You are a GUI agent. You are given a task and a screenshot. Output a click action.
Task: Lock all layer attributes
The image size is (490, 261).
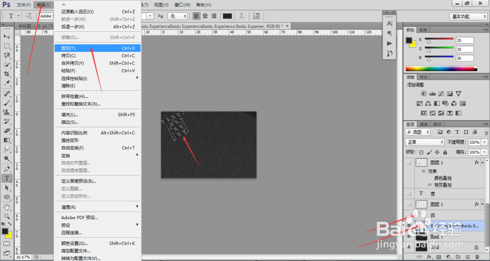[x=445, y=152]
